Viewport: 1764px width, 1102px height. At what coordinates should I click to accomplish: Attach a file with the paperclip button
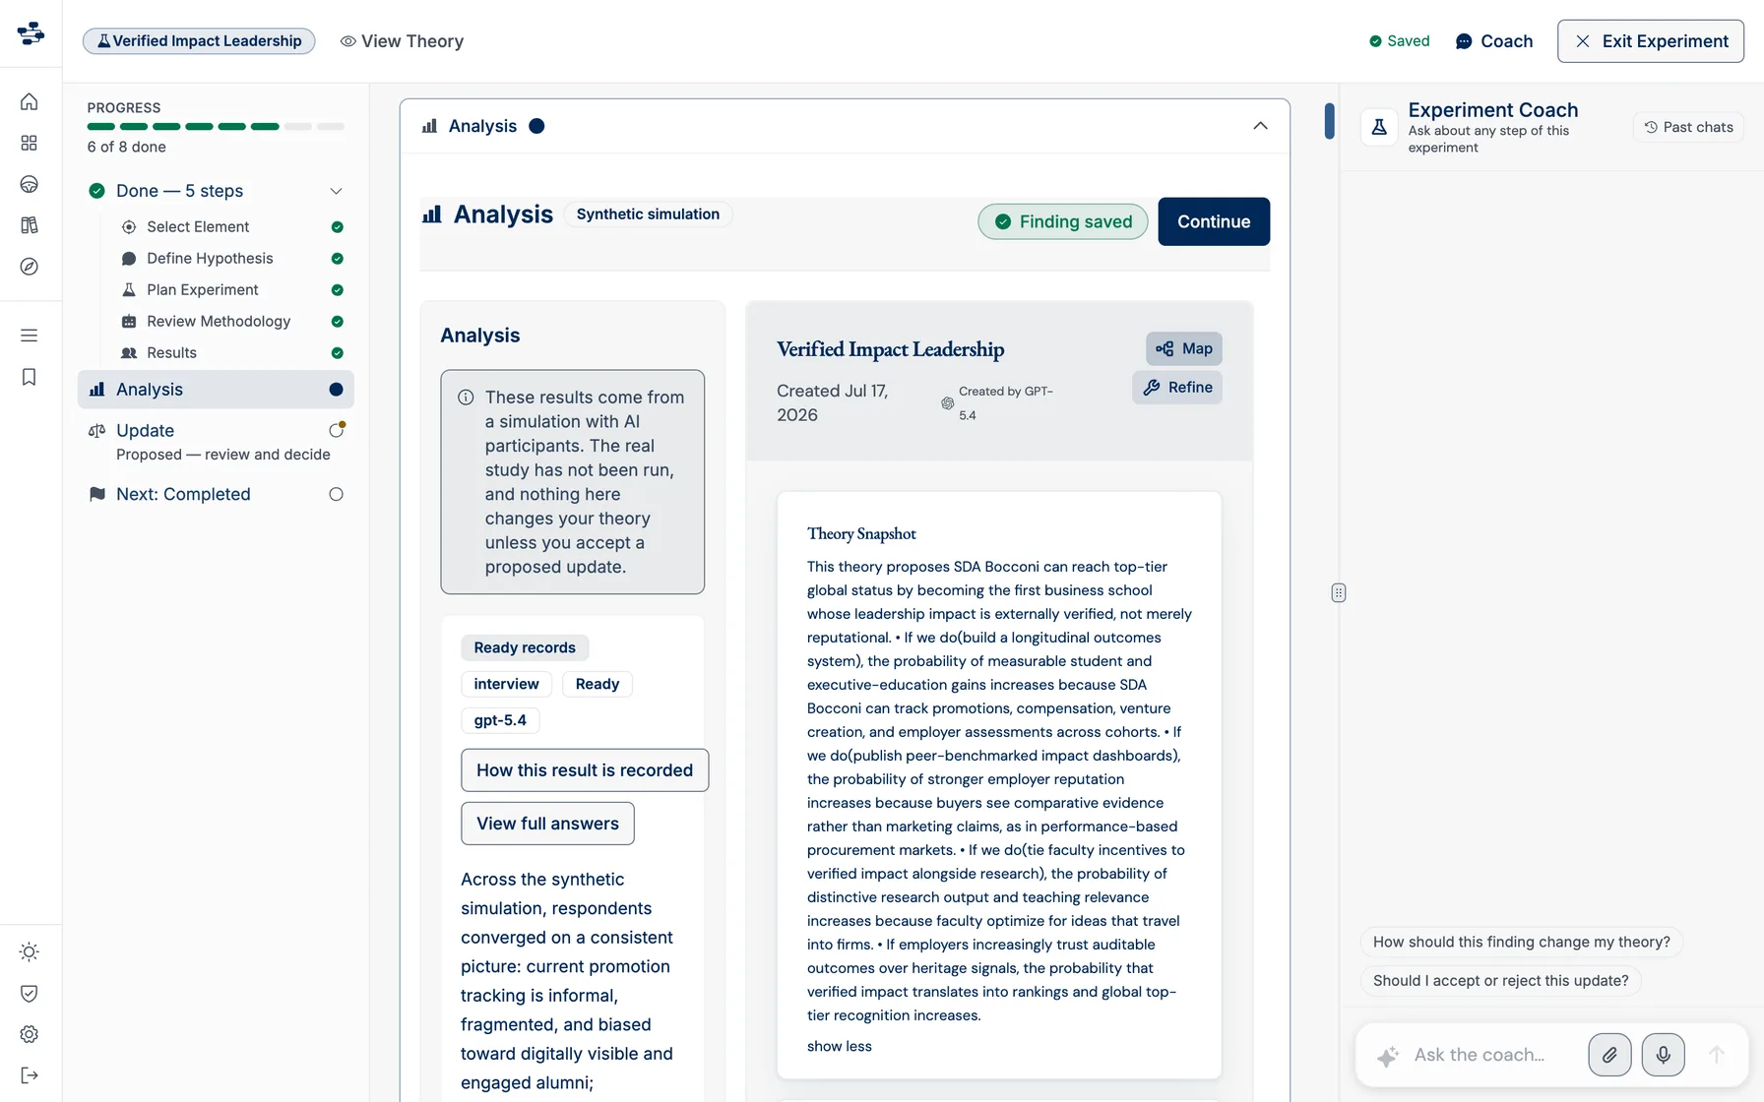[x=1609, y=1055]
